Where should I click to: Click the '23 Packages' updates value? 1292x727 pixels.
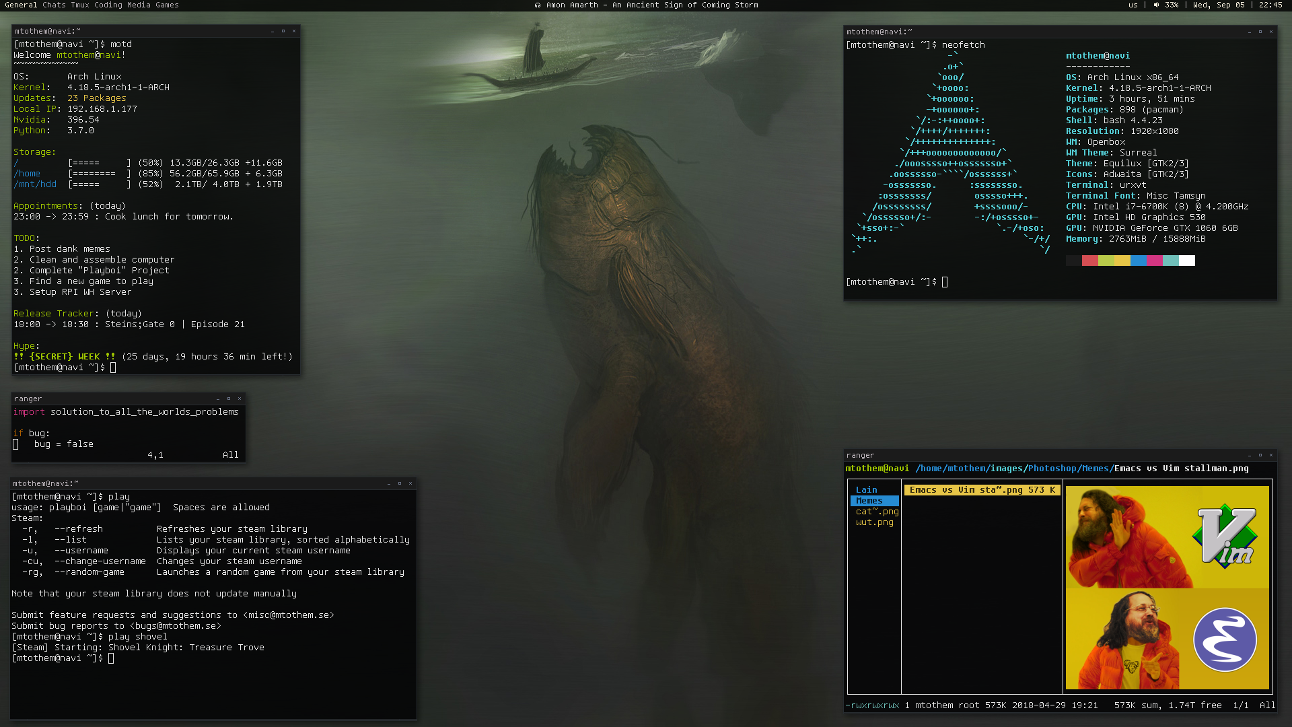pos(97,98)
